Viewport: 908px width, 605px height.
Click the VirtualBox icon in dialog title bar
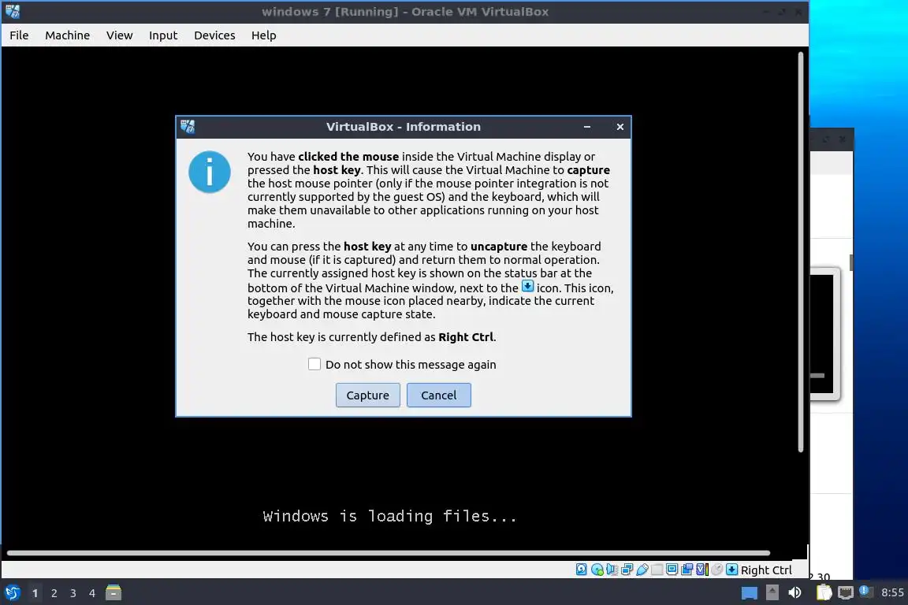pyautogui.click(x=188, y=127)
